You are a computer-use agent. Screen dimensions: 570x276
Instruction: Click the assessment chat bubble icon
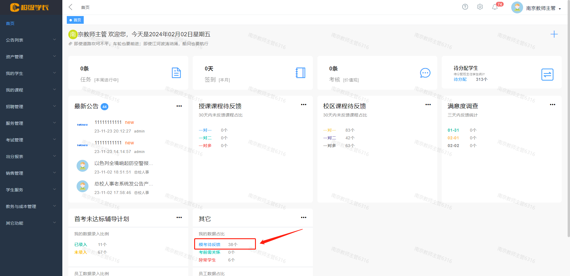[425, 73]
